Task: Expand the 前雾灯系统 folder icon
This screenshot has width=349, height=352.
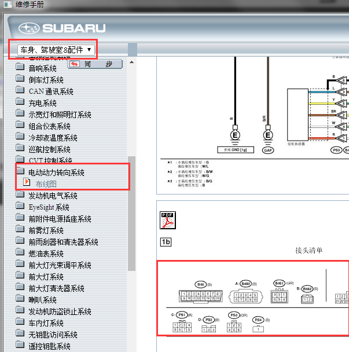Action: [x=20, y=229]
